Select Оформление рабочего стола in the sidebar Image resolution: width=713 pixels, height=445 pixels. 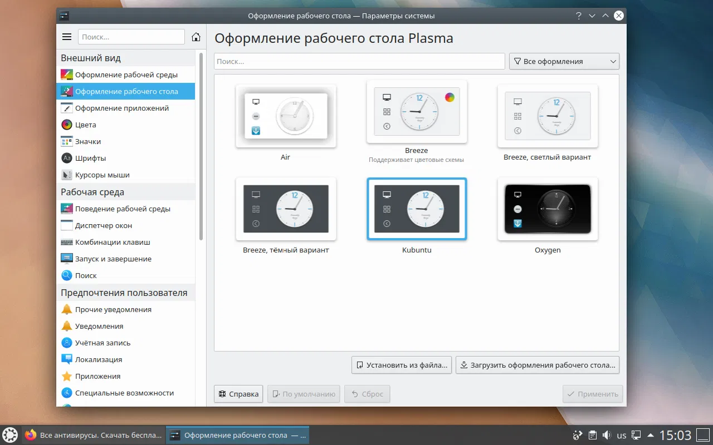(126, 91)
